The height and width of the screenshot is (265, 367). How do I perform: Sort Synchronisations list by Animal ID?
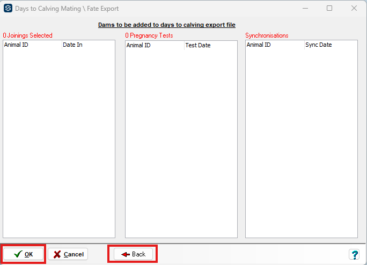(275, 45)
